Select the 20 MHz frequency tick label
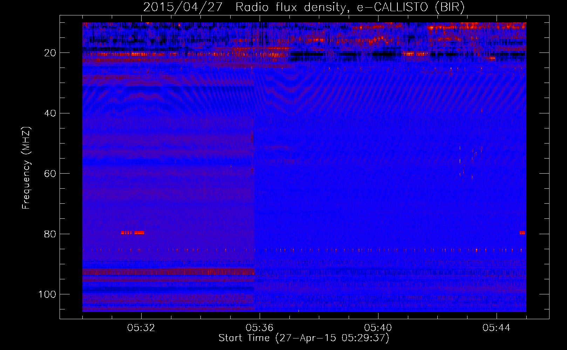The image size is (567, 350). [x=50, y=53]
